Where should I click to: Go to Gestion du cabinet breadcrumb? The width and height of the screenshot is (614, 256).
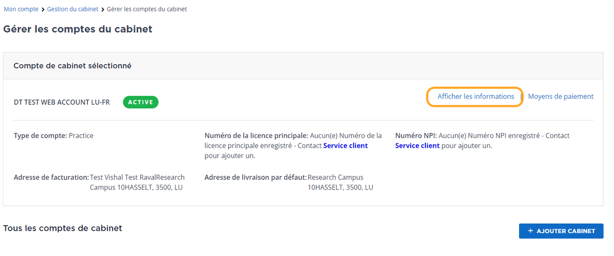coord(72,9)
